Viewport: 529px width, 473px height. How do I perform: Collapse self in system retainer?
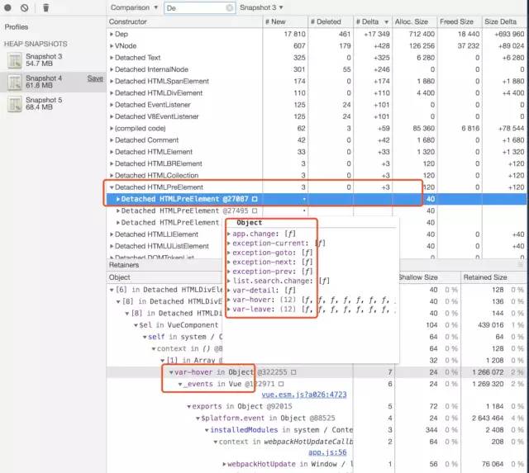click(145, 337)
